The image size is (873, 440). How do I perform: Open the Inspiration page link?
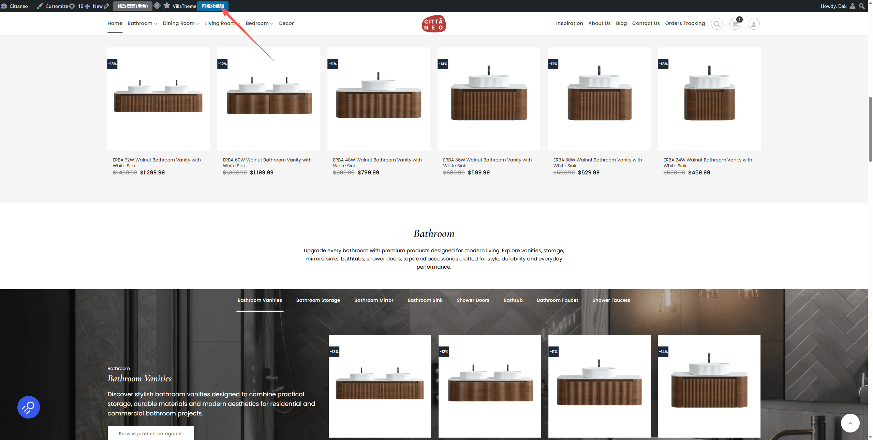point(569,23)
